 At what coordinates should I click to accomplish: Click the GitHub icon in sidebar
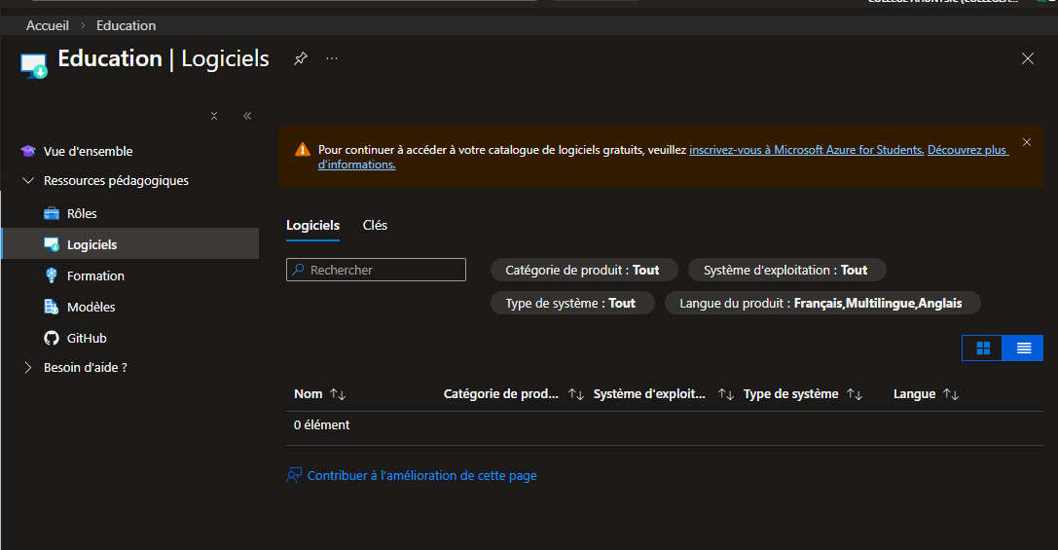(52, 339)
